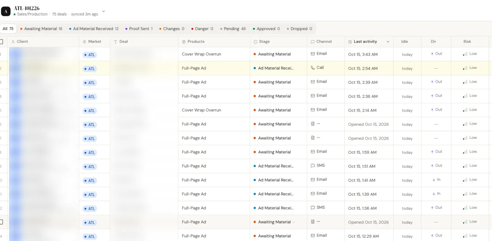Viewport: 492px width, 241px height.
Task: Open the Awaiting Material 16 tab
Action: [41, 29]
